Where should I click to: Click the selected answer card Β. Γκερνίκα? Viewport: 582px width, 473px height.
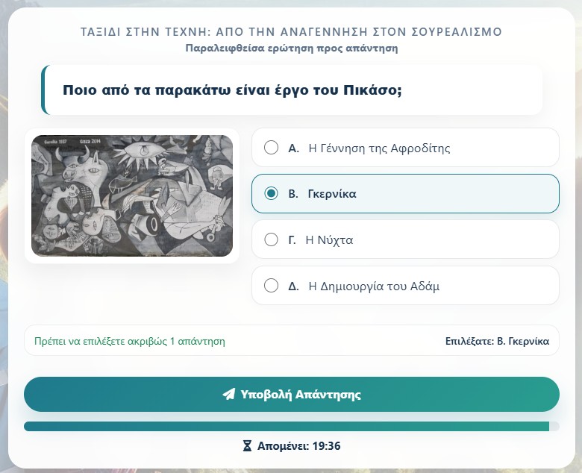pos(405,194)
